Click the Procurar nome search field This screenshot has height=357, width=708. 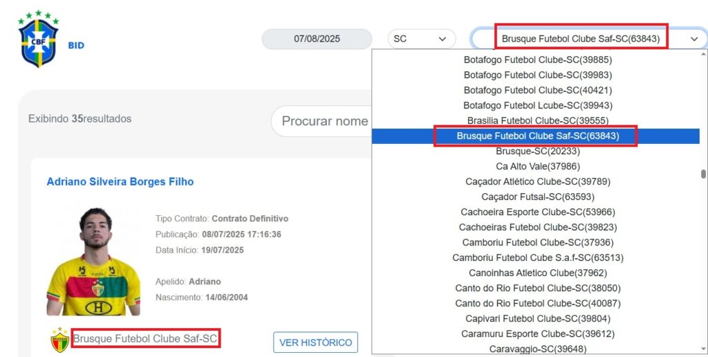coord(322,121)
